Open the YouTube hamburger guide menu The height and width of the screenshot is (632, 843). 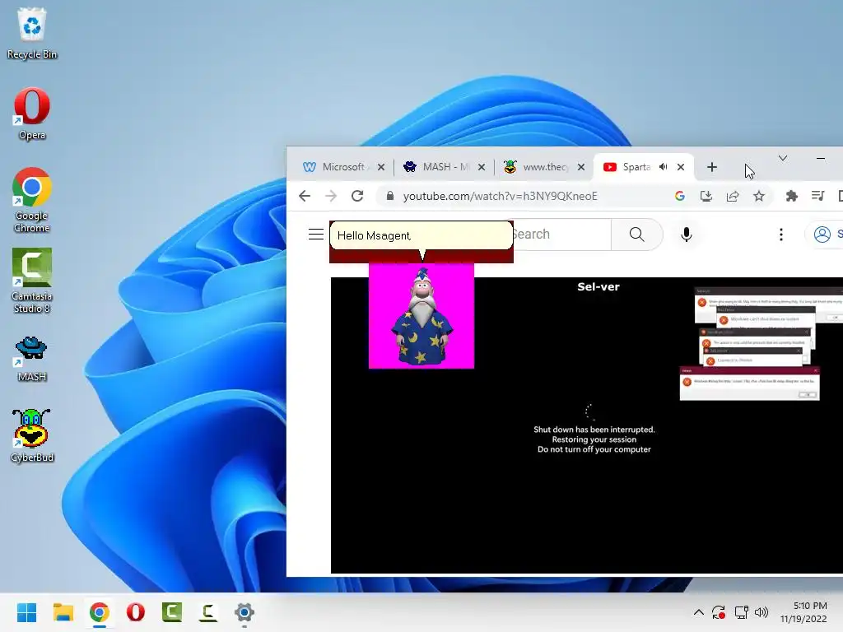pos(316,235)
